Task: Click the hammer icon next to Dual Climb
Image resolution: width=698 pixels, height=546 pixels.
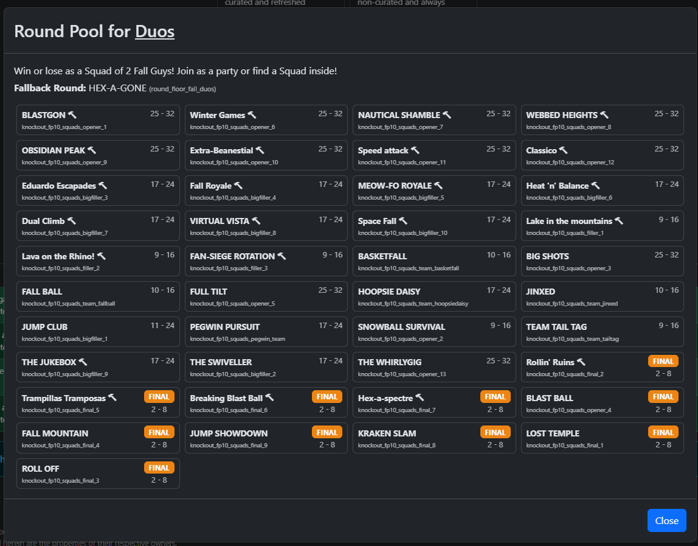Action: click(72, 220)
